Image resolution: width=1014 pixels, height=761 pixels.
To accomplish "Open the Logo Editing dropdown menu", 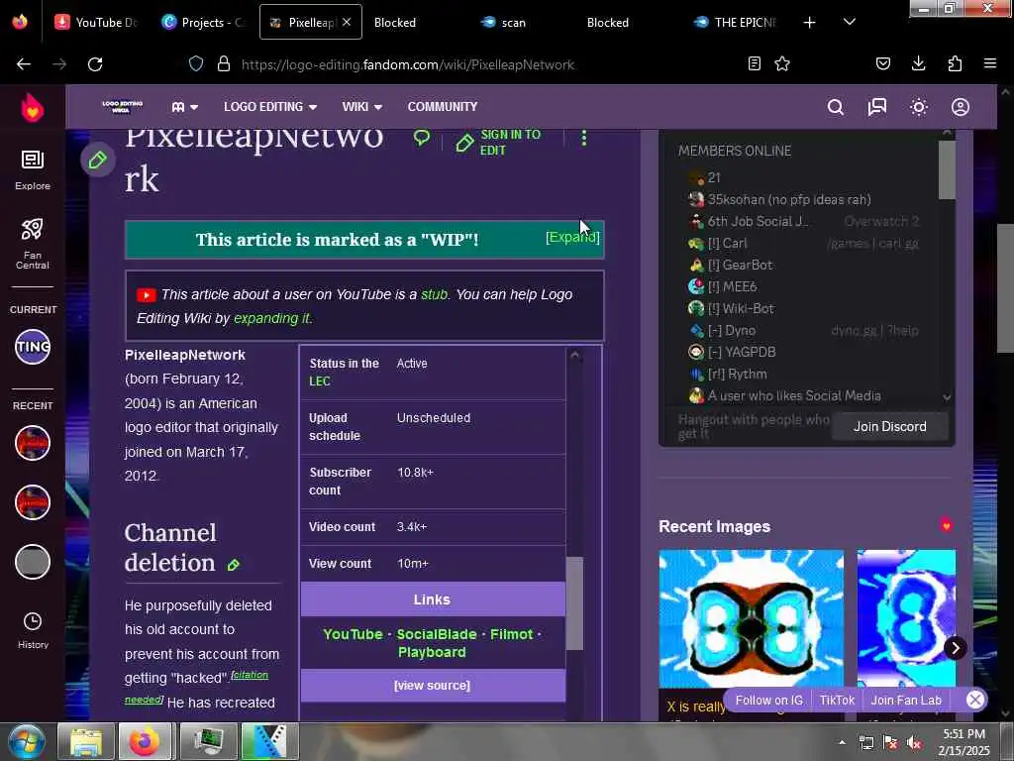I will pos(269,107).
